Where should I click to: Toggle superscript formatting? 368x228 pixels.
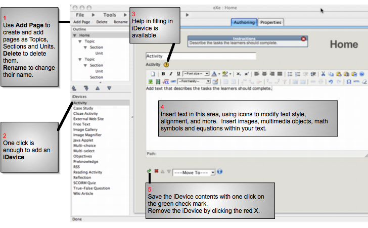pyautogui.click(x=247, y=74)
